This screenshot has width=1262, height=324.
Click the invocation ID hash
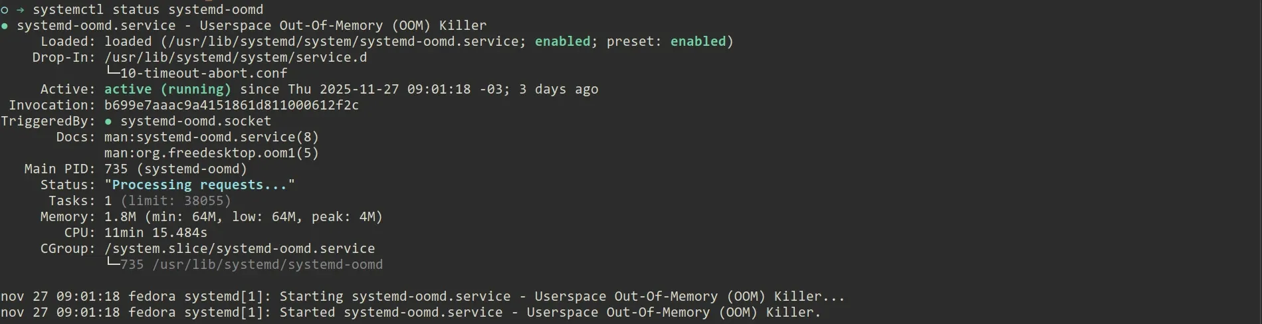coord(231,105)
